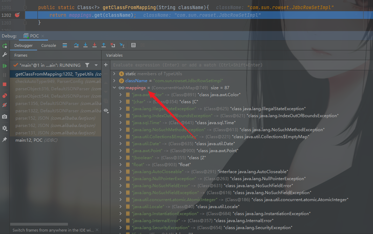Open Evaluate Expression calculator icon
The image size is (373, 234).
[133, 45]
